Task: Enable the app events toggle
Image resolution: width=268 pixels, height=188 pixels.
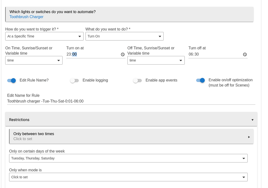Action: point(137,81)
